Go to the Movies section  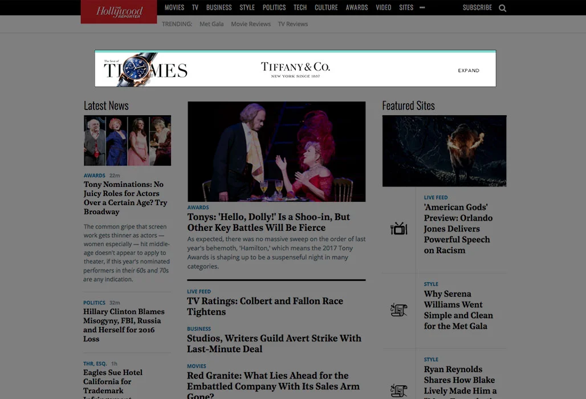174,7
